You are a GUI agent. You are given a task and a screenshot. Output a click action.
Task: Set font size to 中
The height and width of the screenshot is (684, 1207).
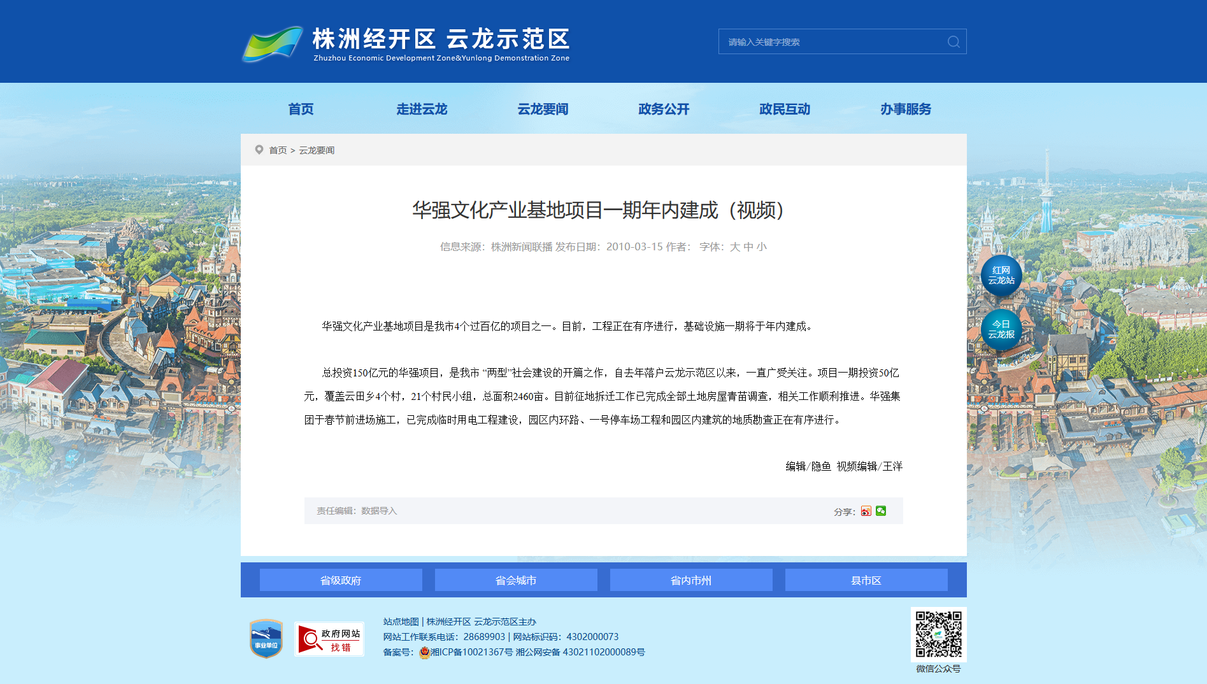748,247
